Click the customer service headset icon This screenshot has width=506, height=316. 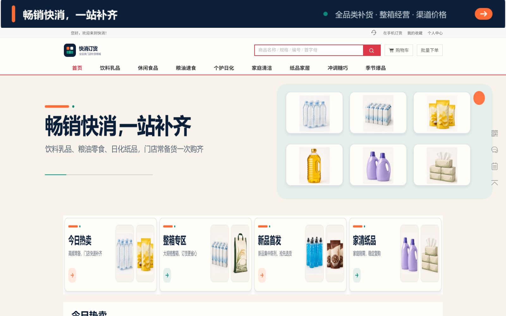pos(374,33)
